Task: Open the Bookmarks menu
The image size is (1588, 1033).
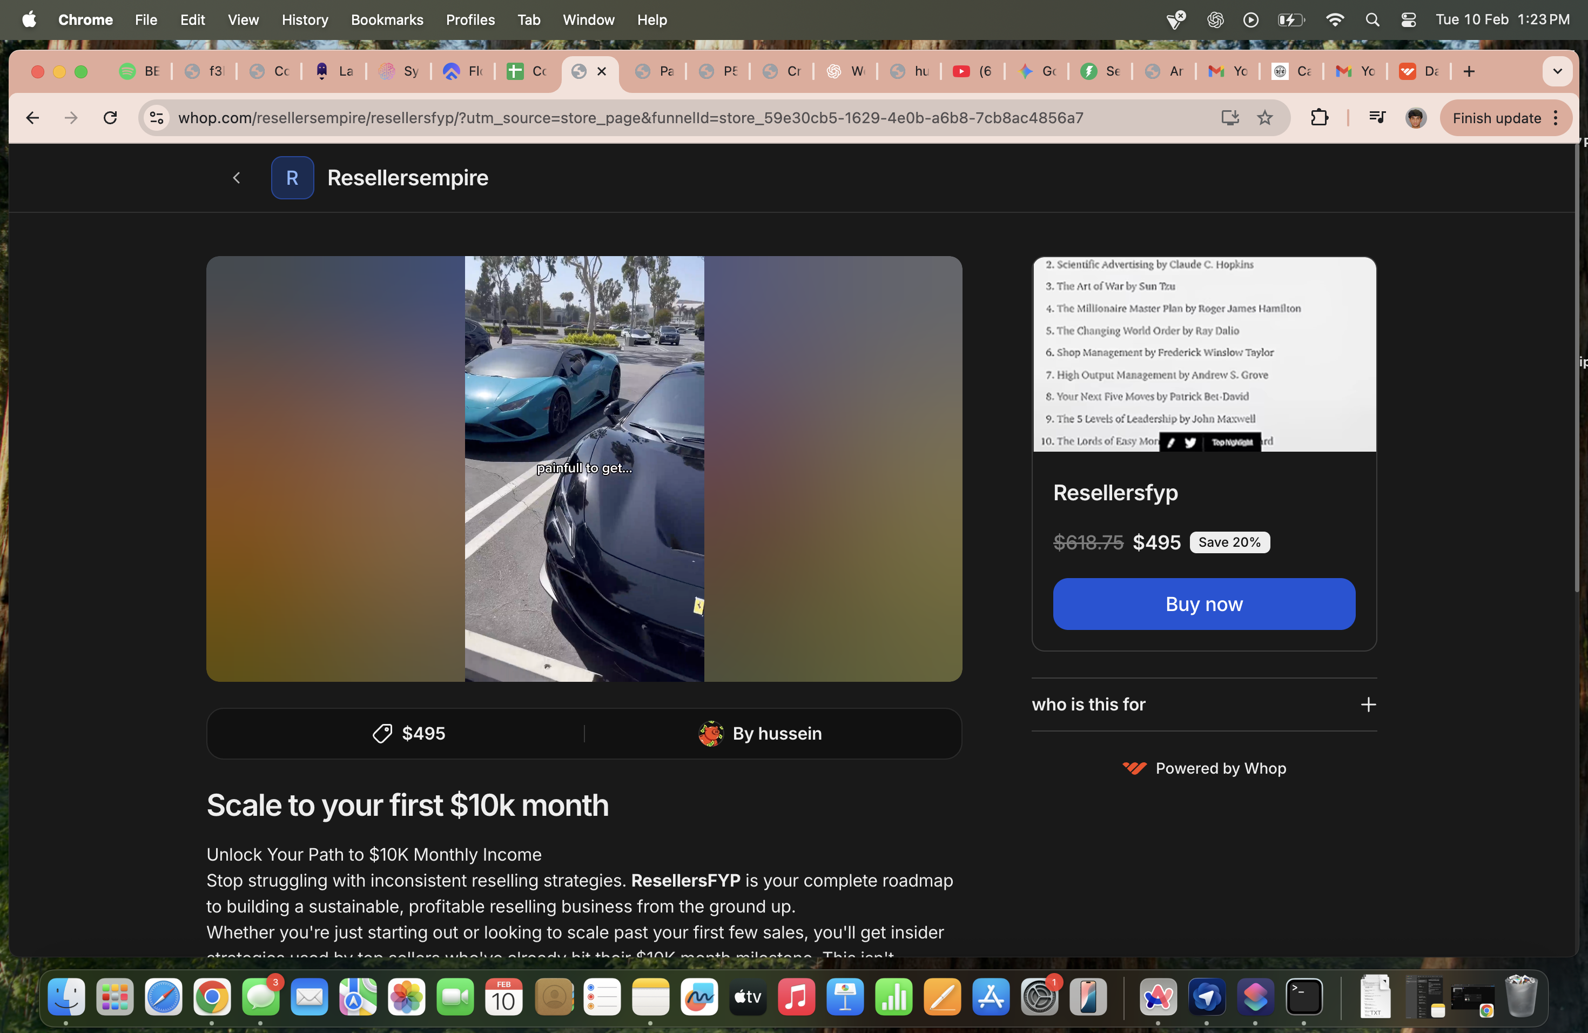Action: point(387,20)
